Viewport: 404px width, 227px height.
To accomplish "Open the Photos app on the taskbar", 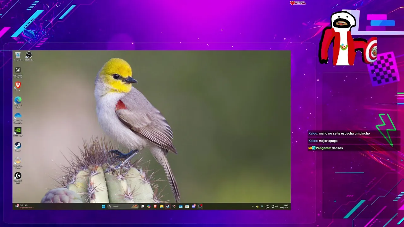I will click(181, 207).
